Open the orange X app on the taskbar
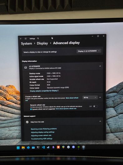 click(x=58, y=147)
